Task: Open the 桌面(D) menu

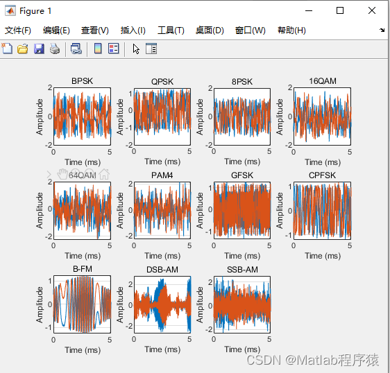Action: coord(210,31)
